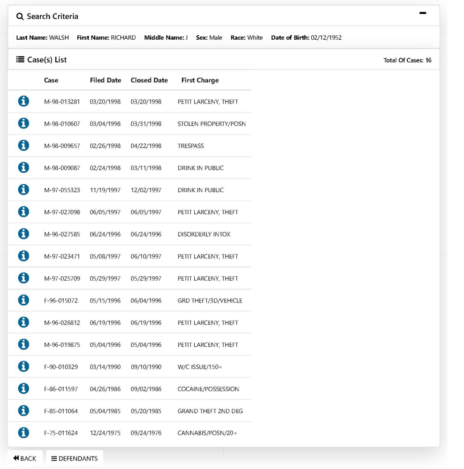
Task: Click the First Charge column header
Action: coord(199,80)
